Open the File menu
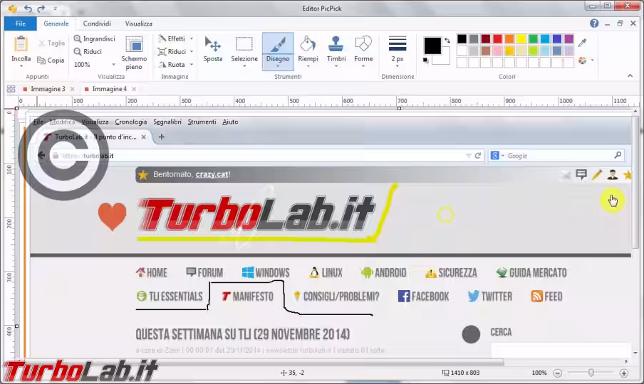The height and width of the screenshot is (384, 644). 21,23
